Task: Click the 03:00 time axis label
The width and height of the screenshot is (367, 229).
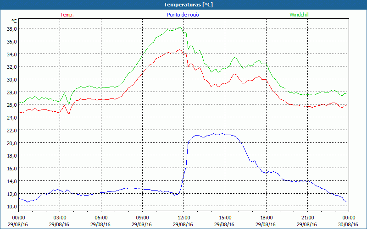Action: coord(60,218)
